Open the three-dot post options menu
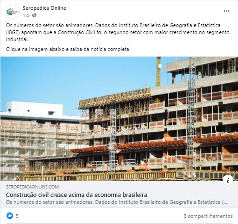This screenshot has height=224, width=238. (x=226, y=11)
